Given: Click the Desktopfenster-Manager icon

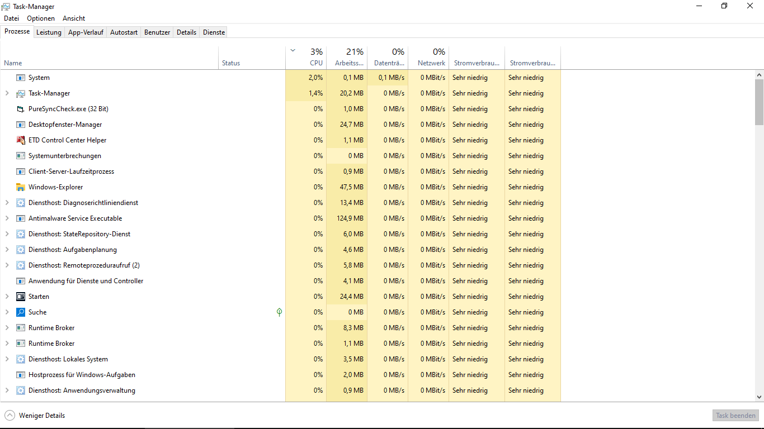Looking at the screenshot, I should point(21,125).
